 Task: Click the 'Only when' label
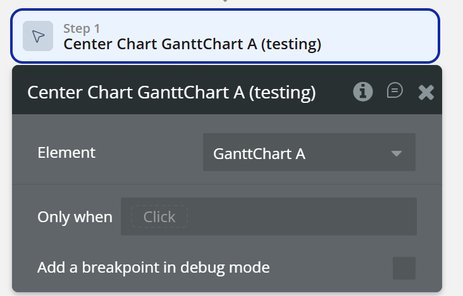75,217
